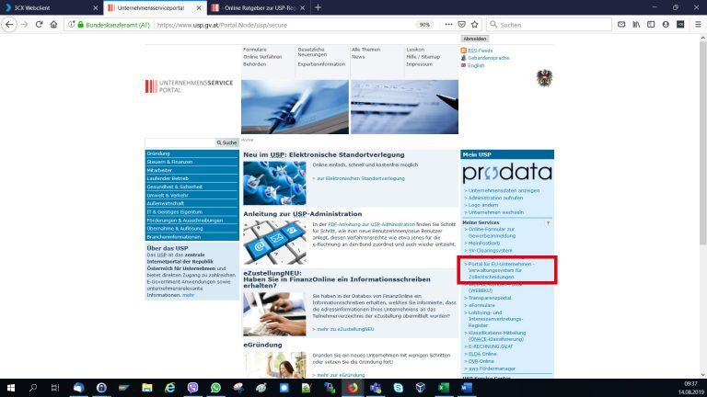Open Gebärdensprache link
This screenshot has height=397, width=707.
[488, 58]
